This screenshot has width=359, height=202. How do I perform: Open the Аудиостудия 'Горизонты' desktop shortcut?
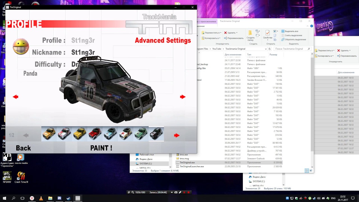[7, 160]
